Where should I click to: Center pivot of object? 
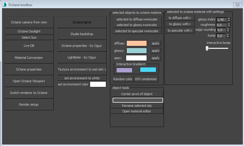click(137, 94)
